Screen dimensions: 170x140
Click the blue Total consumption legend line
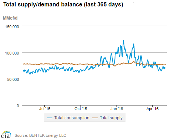50,118
